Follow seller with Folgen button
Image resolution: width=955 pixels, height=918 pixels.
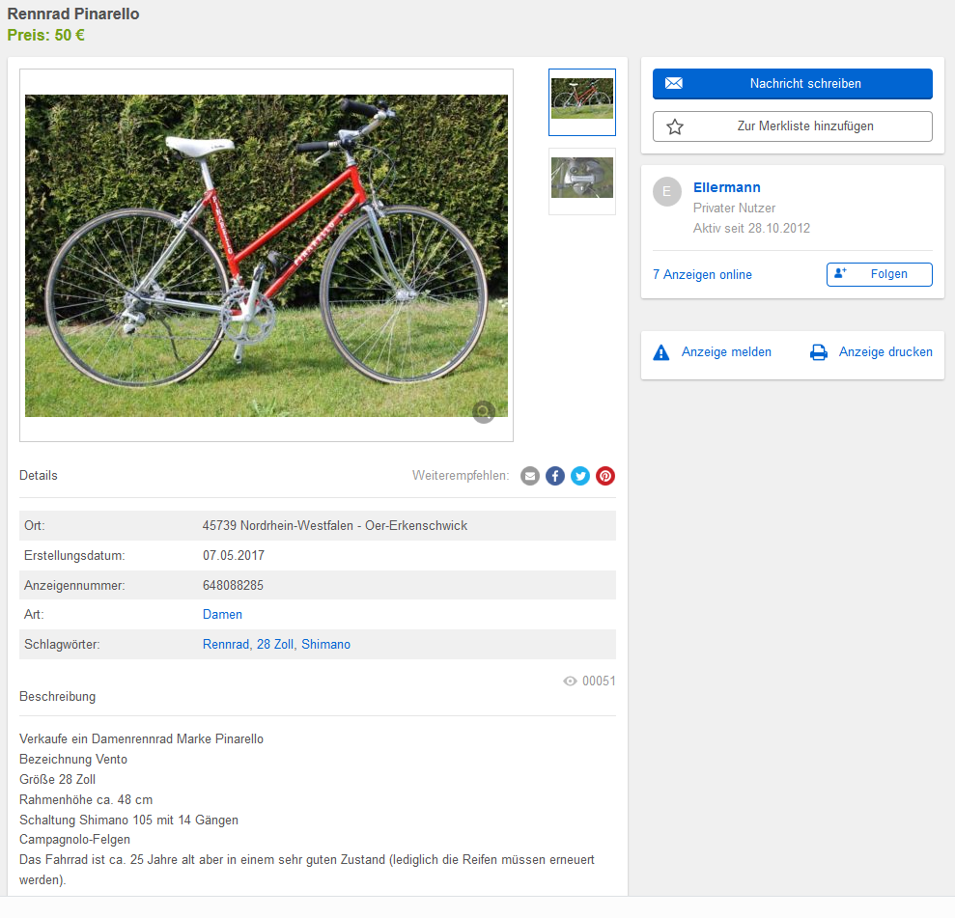880,274
